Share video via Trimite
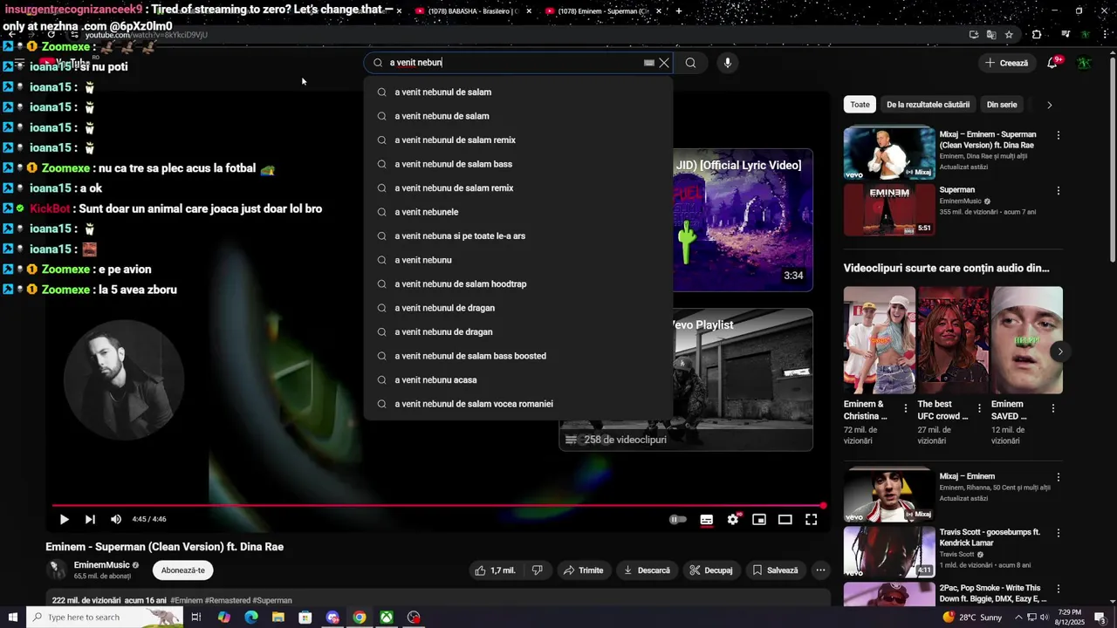The width and height of the screenshot is (1117, 628). pyautogui.click(x=583, y=570)
